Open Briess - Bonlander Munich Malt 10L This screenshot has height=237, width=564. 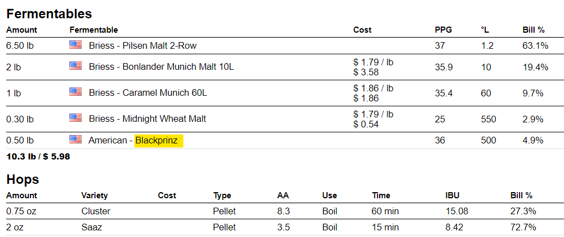click(x=161, y=67)
